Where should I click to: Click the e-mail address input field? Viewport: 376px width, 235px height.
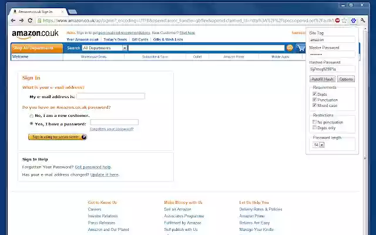(111, 96)
